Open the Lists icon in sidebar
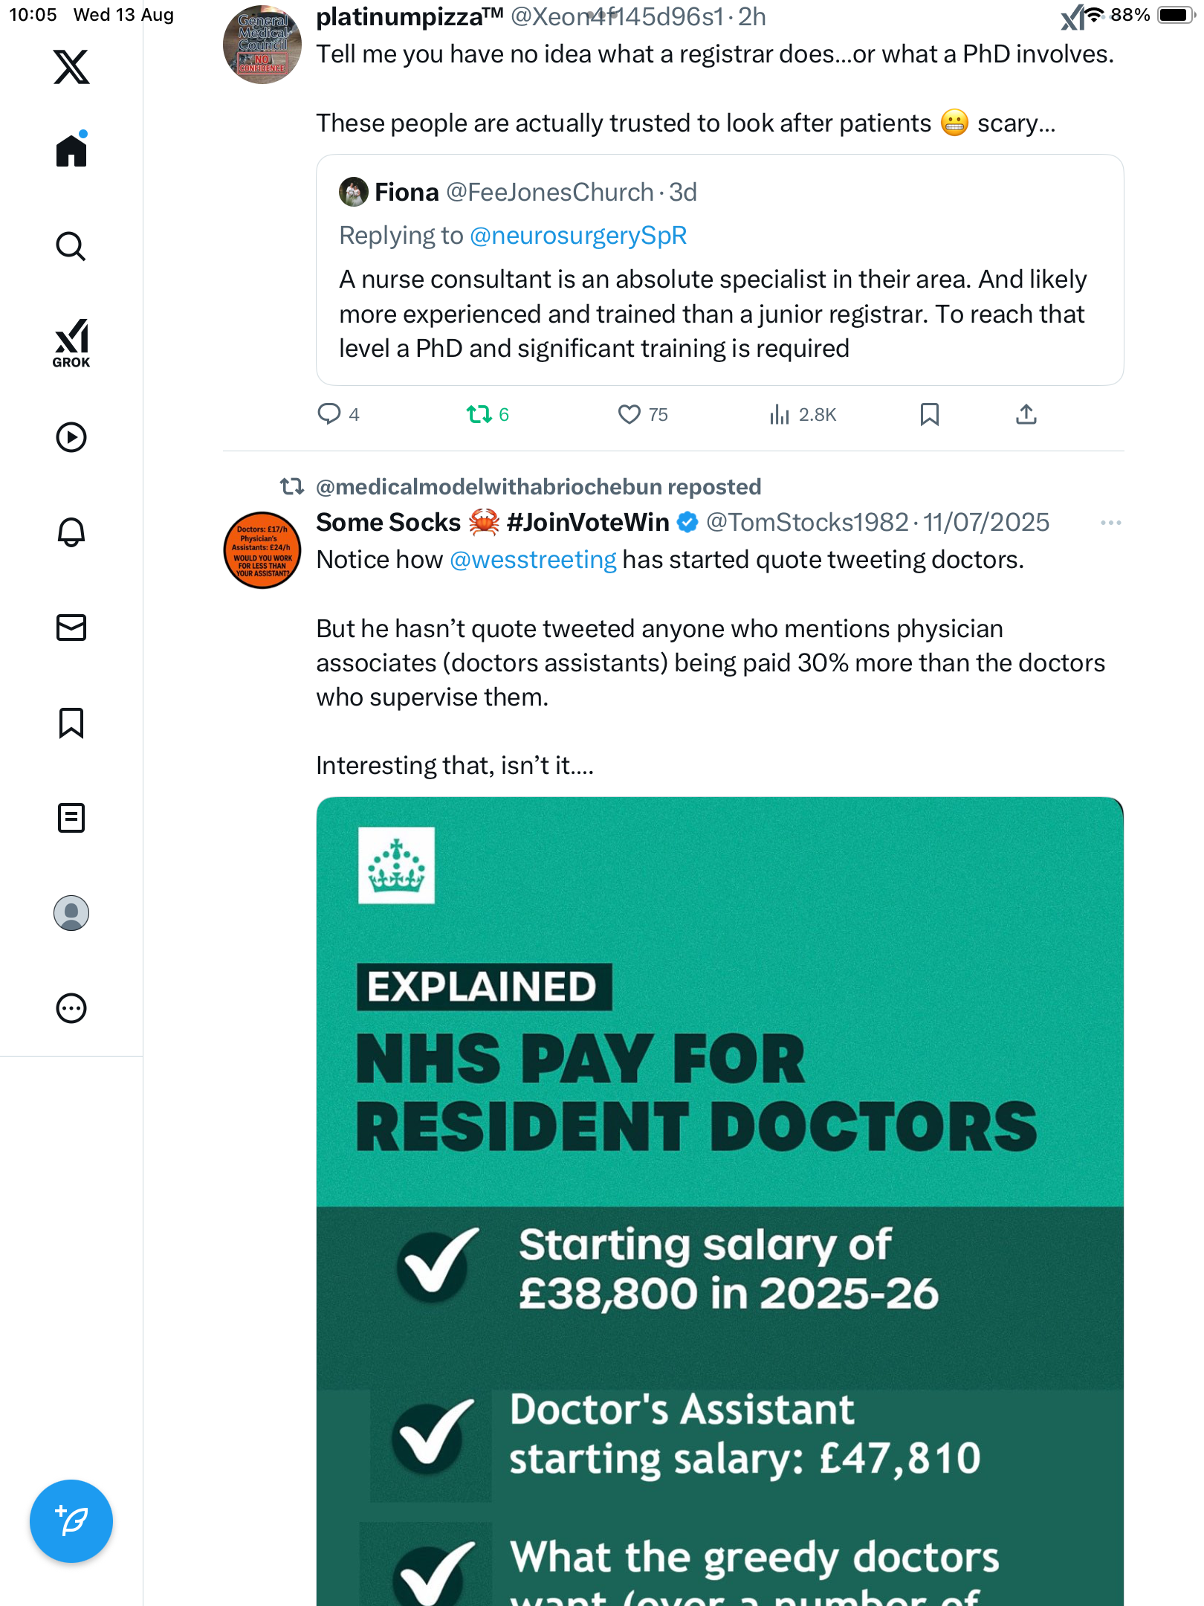1204x1606 pixels. [x=71, y=818]
